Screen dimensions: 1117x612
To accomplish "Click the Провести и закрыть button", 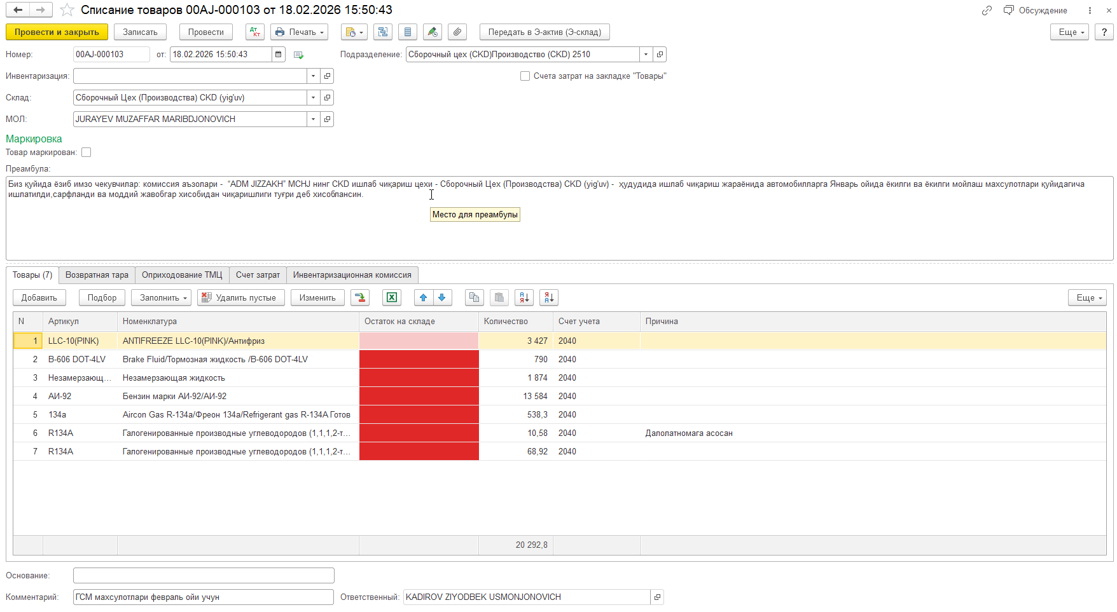I will coord(57,32).
